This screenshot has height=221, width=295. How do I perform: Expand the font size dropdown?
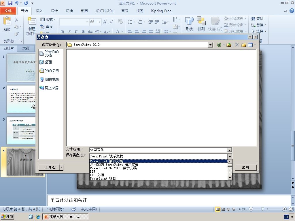coord(99,22)
